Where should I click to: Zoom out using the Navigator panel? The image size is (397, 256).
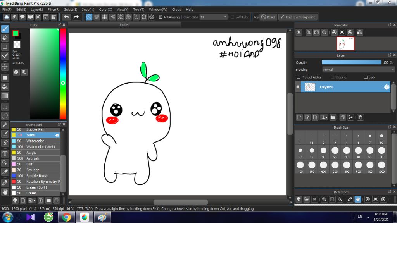tap(324, 33)
